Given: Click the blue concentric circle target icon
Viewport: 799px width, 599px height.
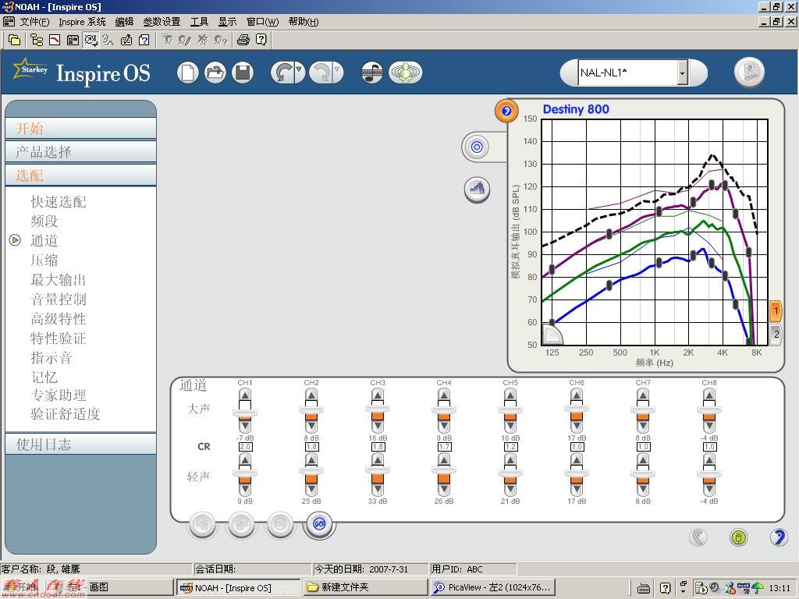Looking at the screenshot, I should click(x=477, y=147).
